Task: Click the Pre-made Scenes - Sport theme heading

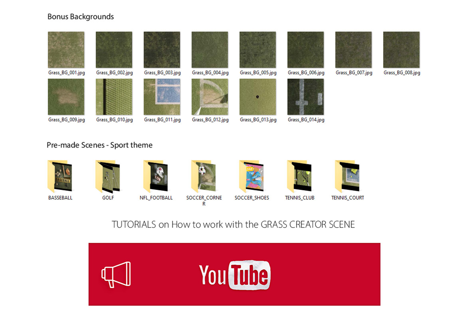Action: click(99, 145)
